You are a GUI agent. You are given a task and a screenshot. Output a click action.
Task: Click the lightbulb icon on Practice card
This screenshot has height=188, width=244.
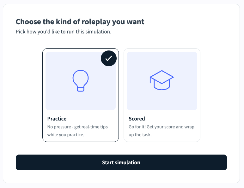click(x=81, y=81)
